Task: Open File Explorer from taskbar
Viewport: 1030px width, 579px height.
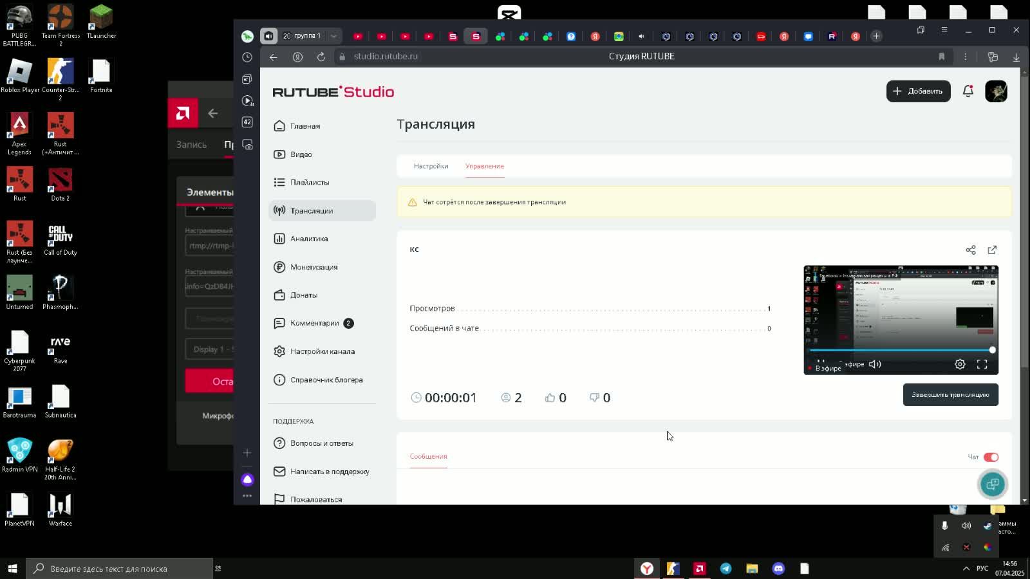Action: pos(752,569)
